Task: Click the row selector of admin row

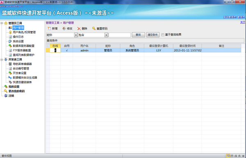Action: click(x=48, y=50)
